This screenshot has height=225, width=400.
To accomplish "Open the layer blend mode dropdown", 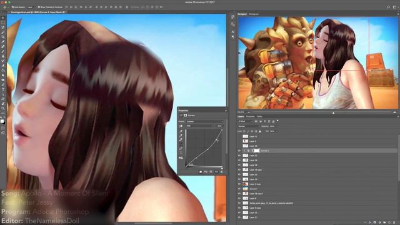I will click(249, 126).
